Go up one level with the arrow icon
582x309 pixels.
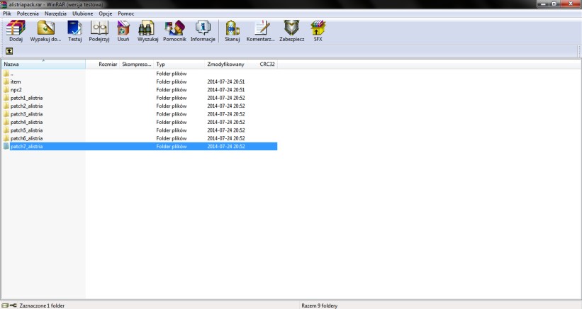pyautogui.click(x=9, y=51)
